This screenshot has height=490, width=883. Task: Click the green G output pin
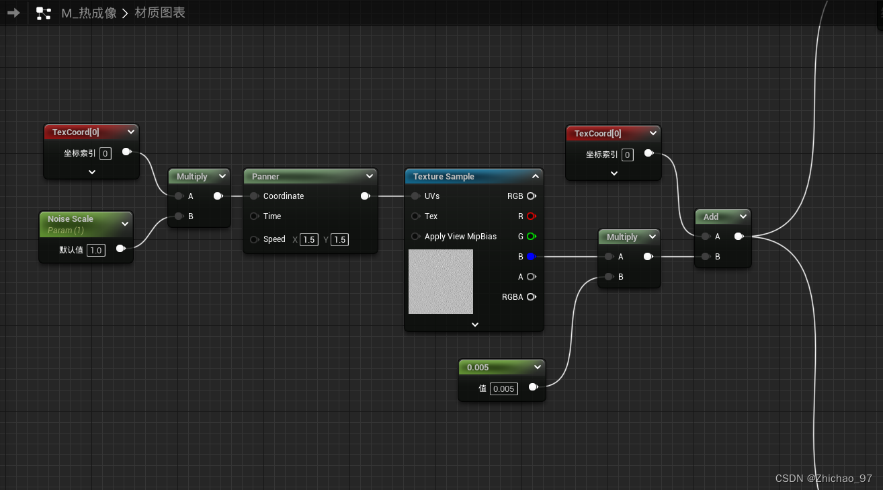(x=532, y=237)
